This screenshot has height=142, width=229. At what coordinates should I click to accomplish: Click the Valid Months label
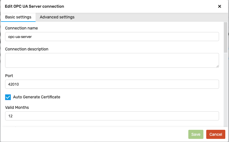tap(17, 107)
